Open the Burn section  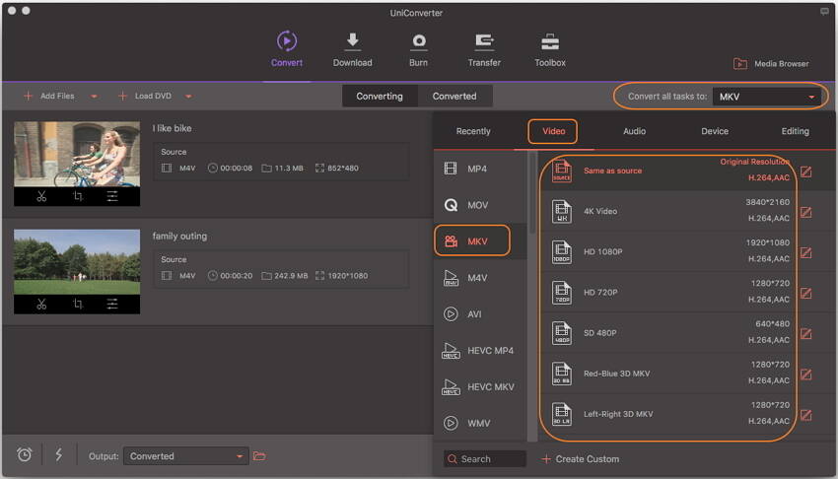[418, 49]
